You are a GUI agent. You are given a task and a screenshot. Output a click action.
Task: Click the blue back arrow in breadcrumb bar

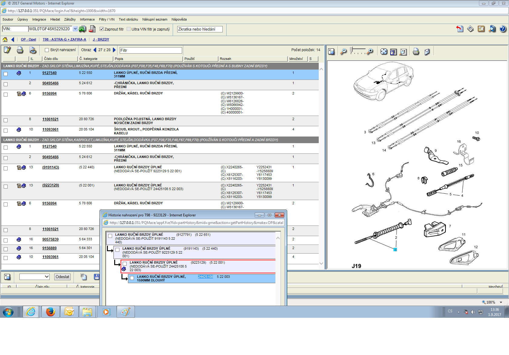(13, 39)
